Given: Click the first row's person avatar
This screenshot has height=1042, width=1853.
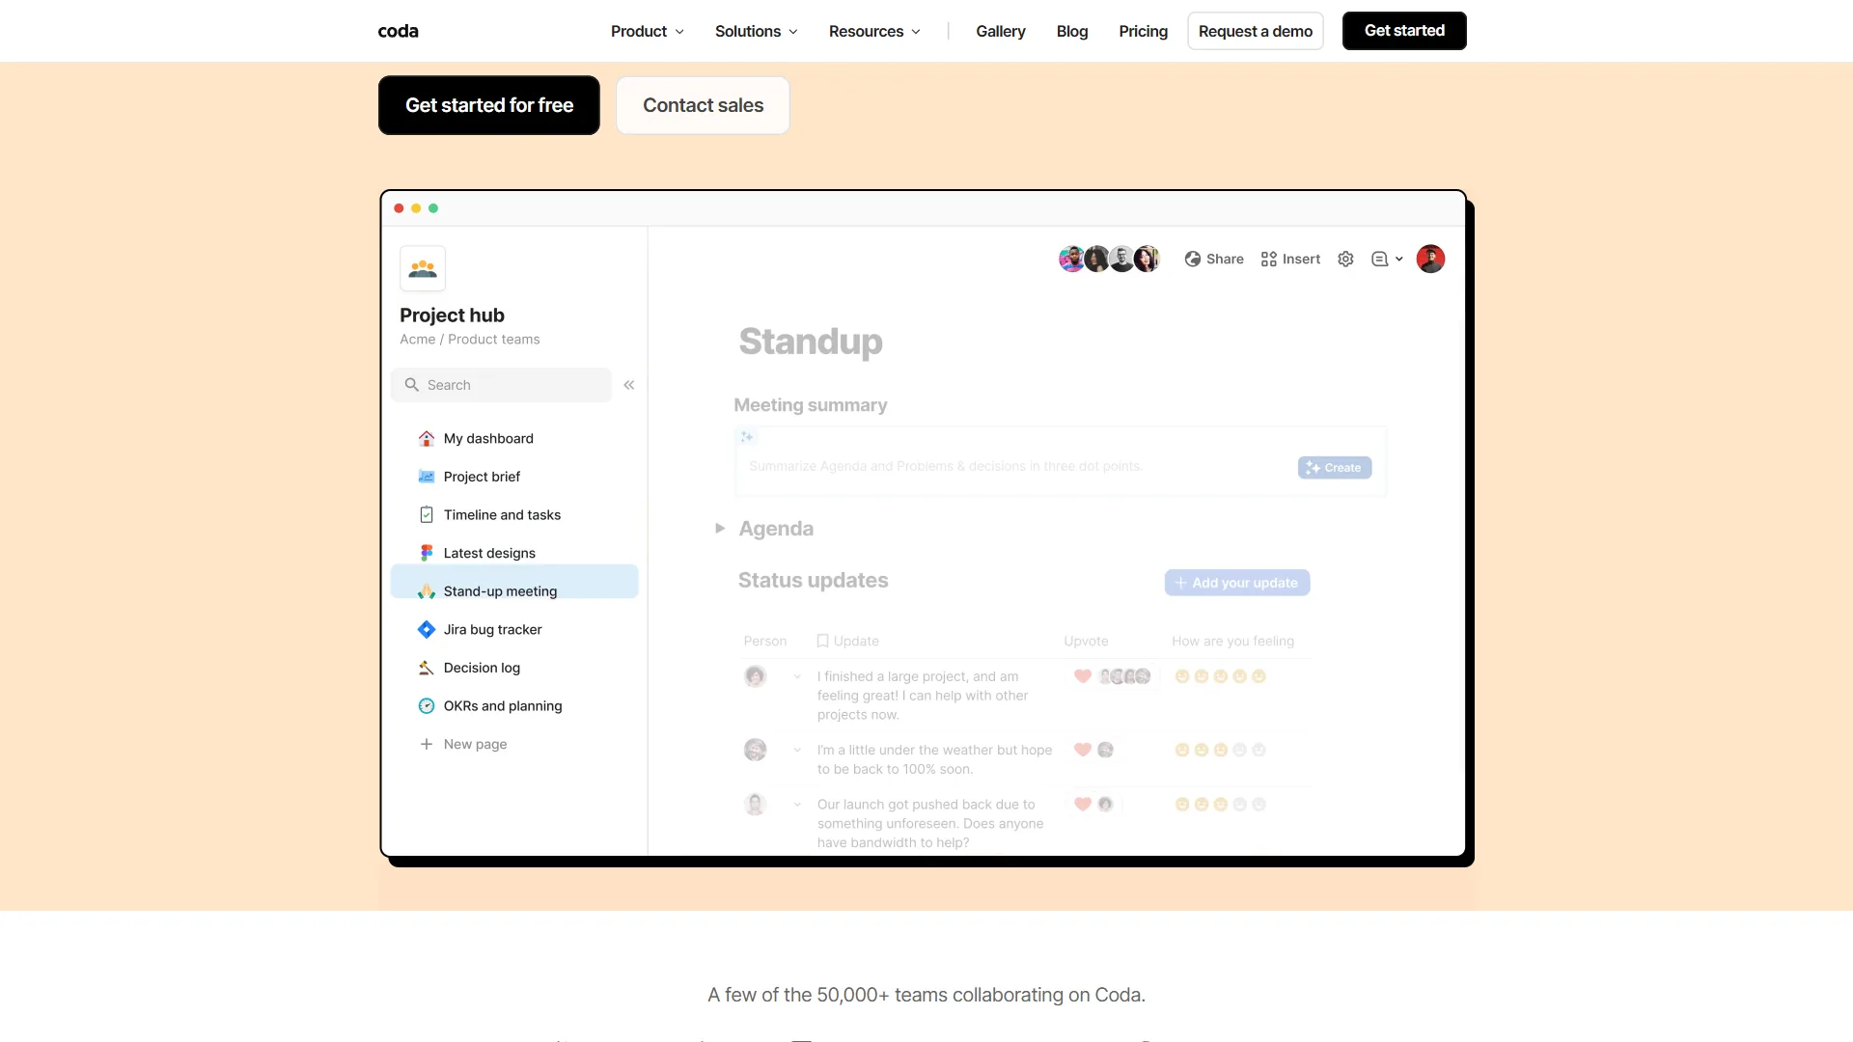Looking at the screenshot, I should click(756, 676).
